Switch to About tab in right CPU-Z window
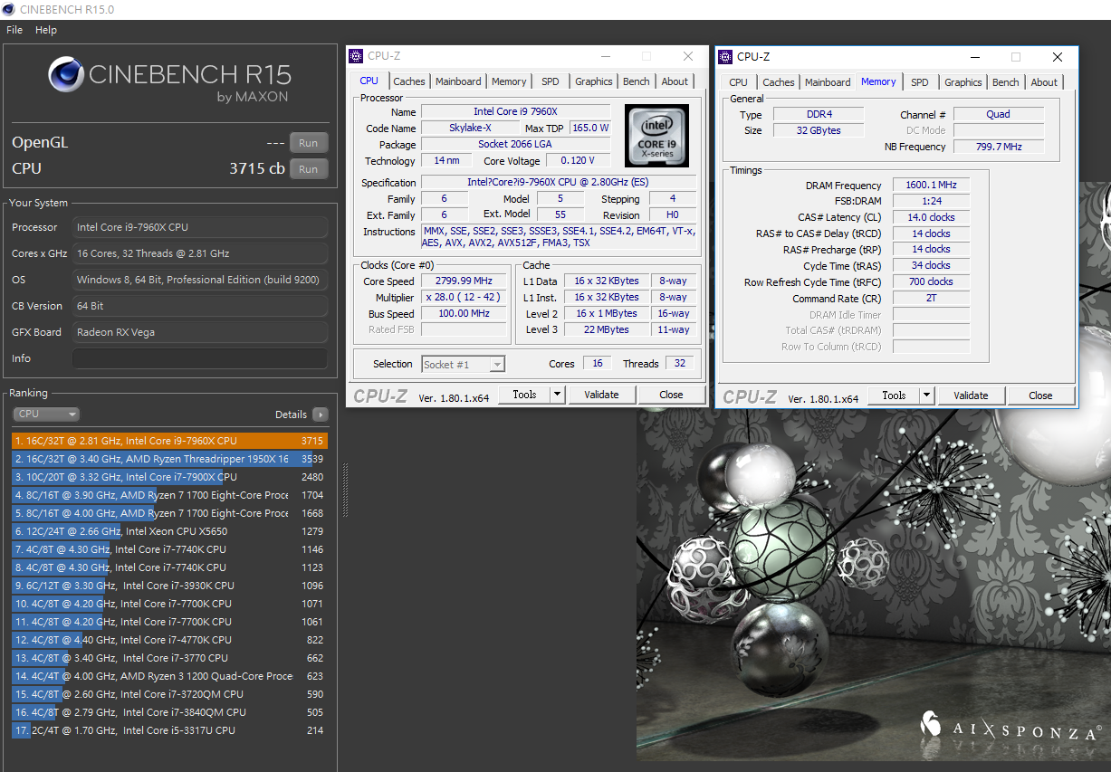 [1044, 82]
